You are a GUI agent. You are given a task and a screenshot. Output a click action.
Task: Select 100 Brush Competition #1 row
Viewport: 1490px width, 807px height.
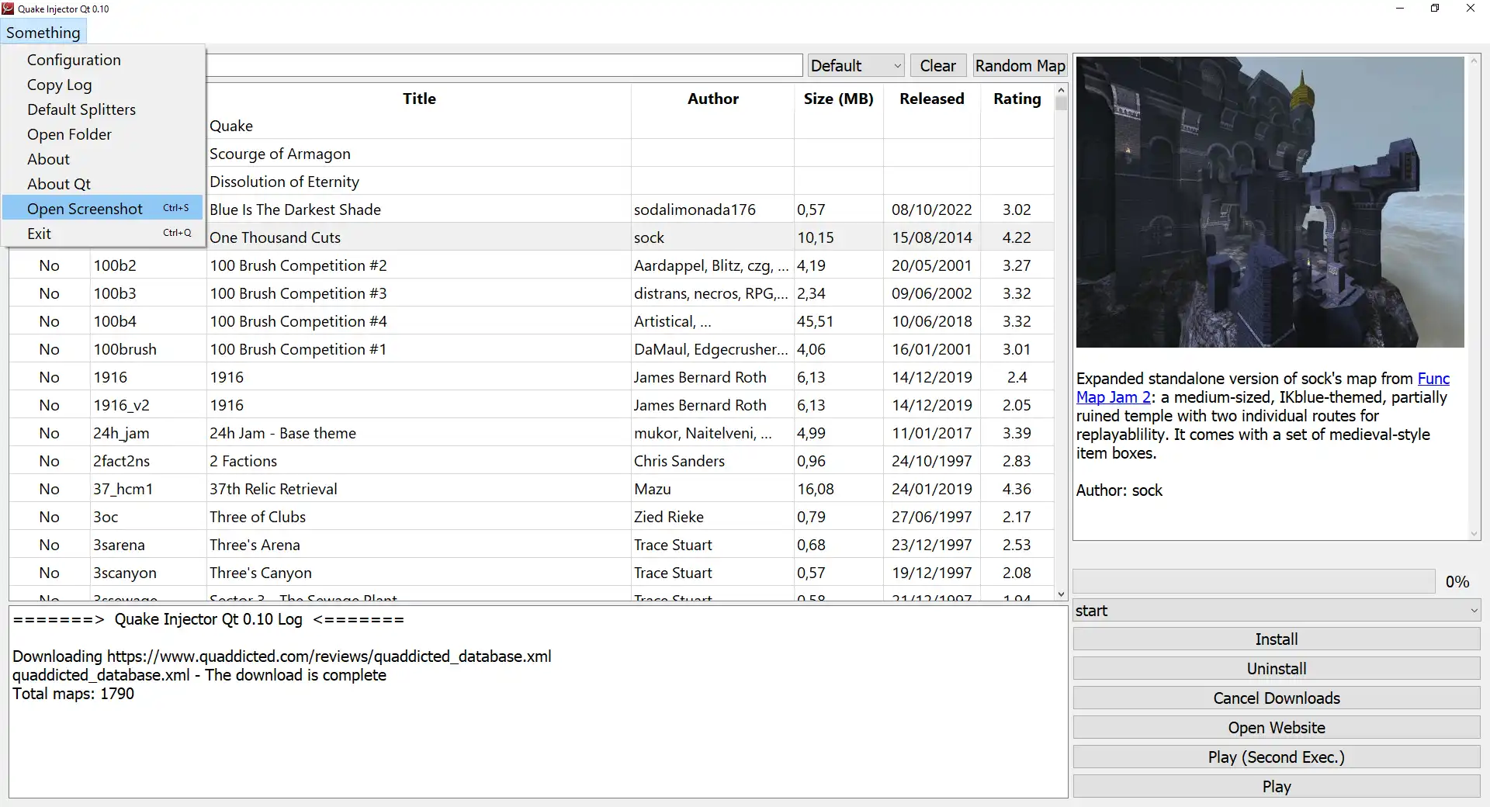pyautogui.click(x=532, y=349)
